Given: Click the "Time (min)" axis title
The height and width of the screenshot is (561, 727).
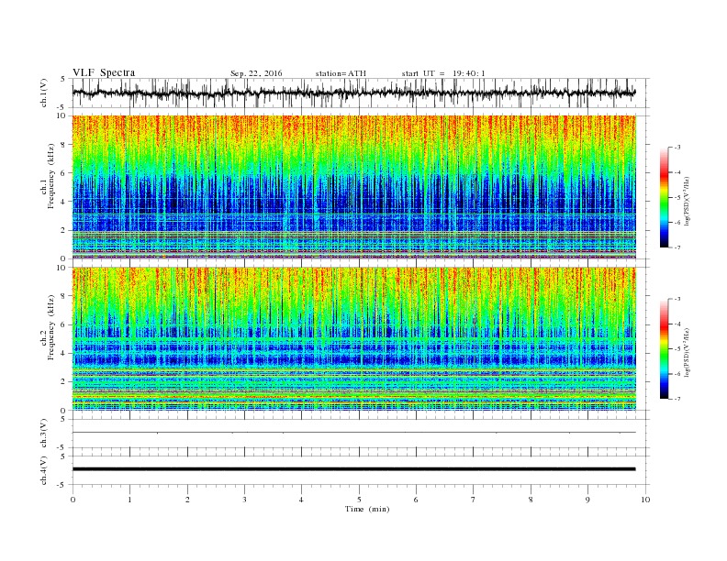Looking at the screenshot, I should [367, 509].
